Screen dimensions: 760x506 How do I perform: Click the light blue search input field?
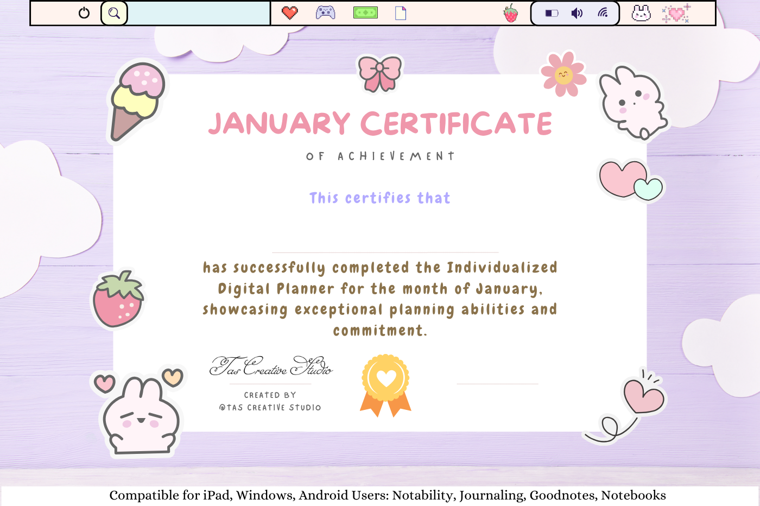pos(199,13)
